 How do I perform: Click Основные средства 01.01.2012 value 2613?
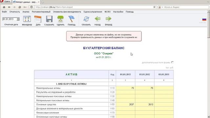pyautogui.click(x=151, y=105)
